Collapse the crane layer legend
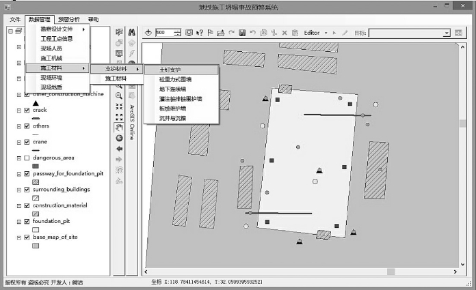The image size is (476, 290). pos(19,142)
